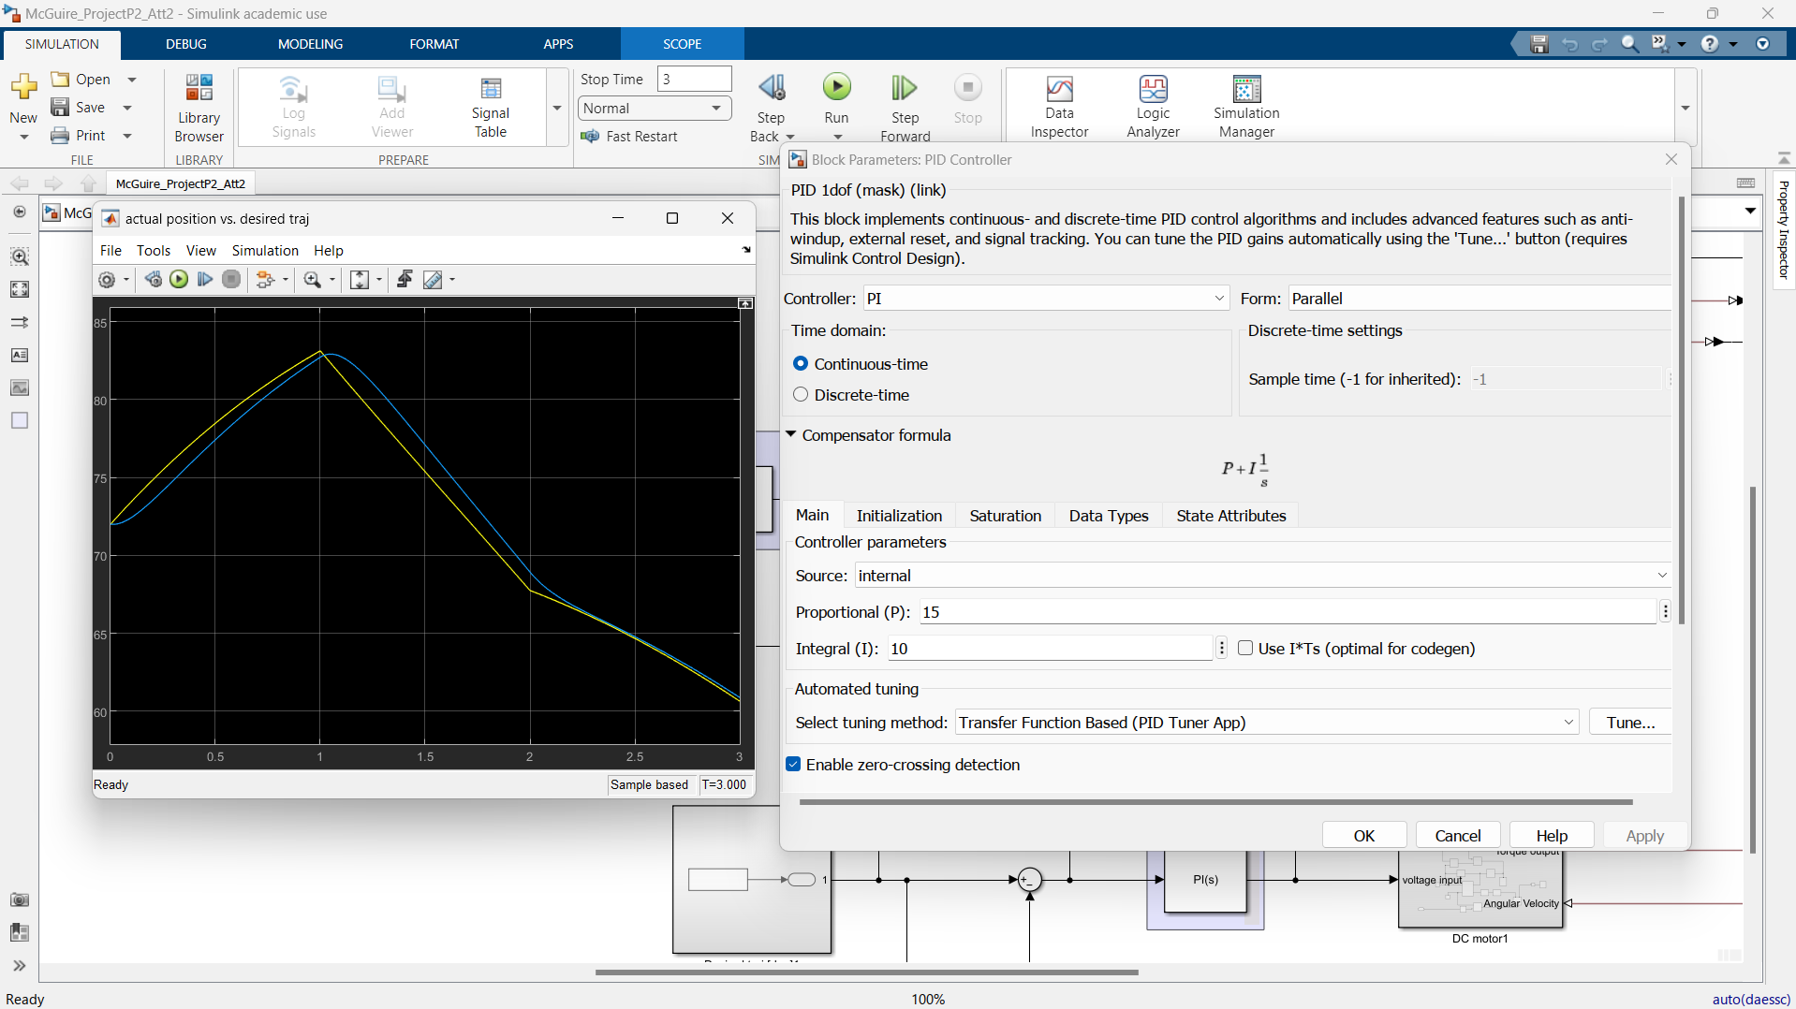Open the simulation mode Normal dropdown
Screen dimensions: 1796x1009
point(654,108)
